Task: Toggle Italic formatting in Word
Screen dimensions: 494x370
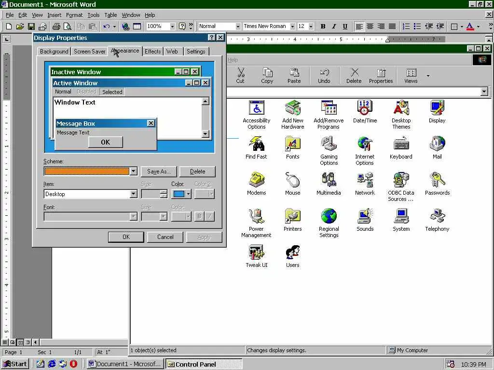Action: 334,26
